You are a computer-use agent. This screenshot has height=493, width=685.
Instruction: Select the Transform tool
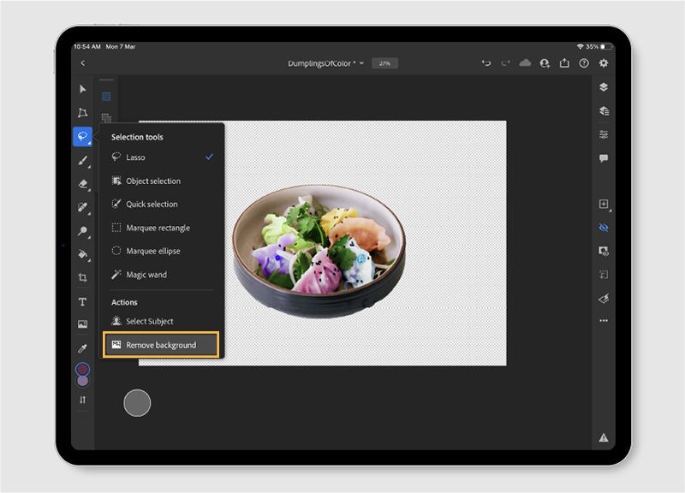tap(82, 113)
